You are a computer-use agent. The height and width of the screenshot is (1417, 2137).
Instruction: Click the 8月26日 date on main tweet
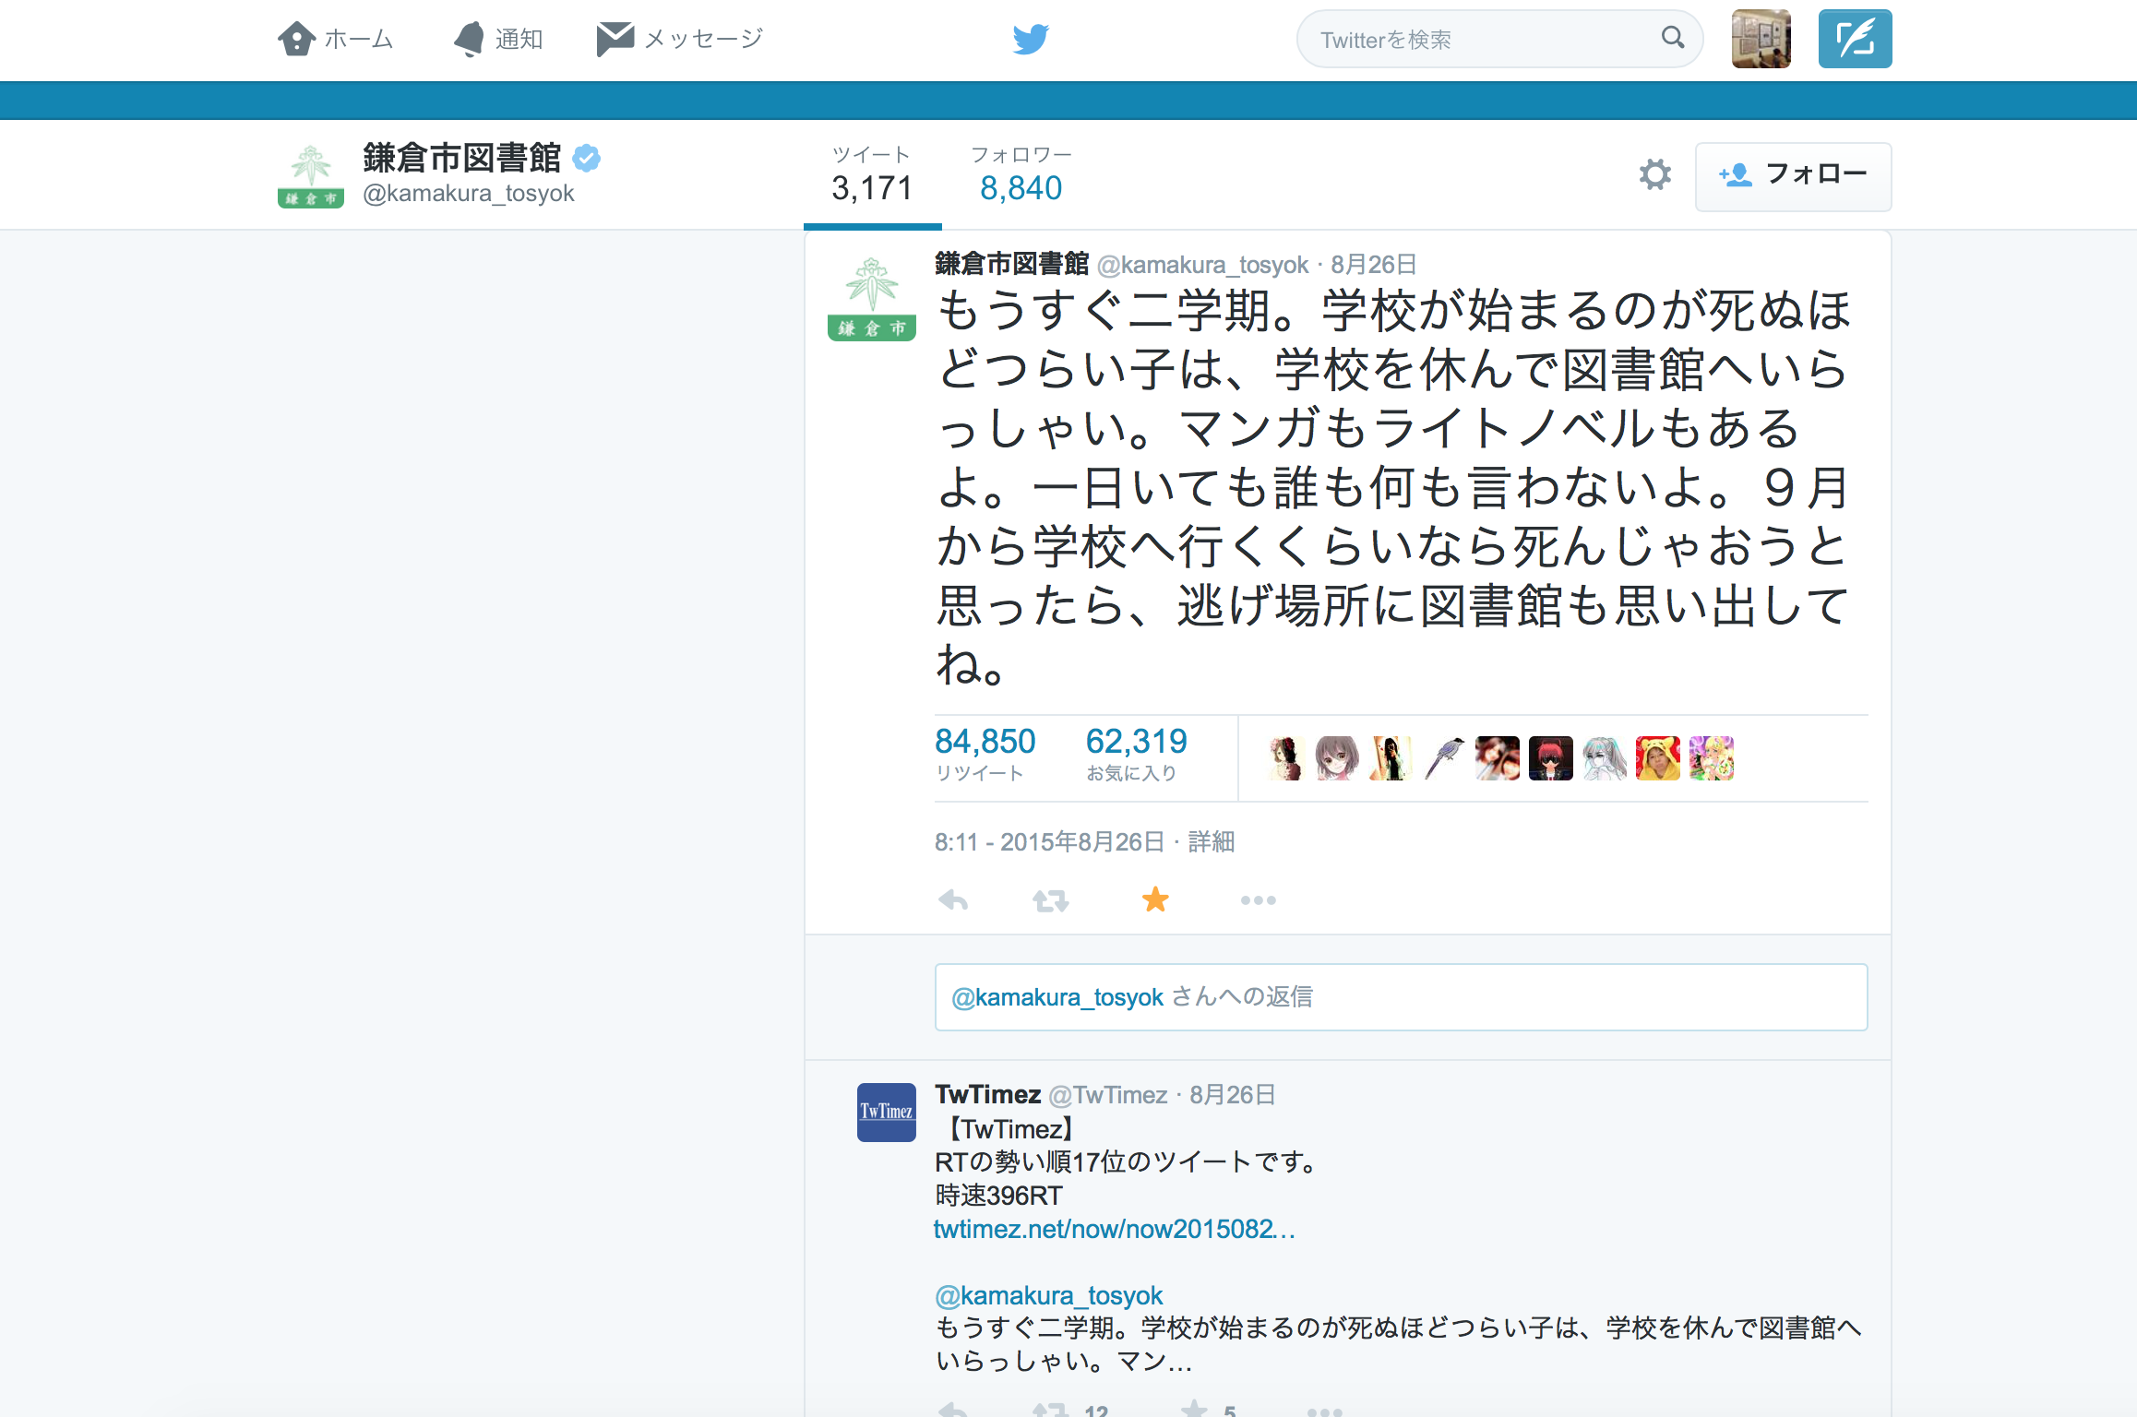1374,265
